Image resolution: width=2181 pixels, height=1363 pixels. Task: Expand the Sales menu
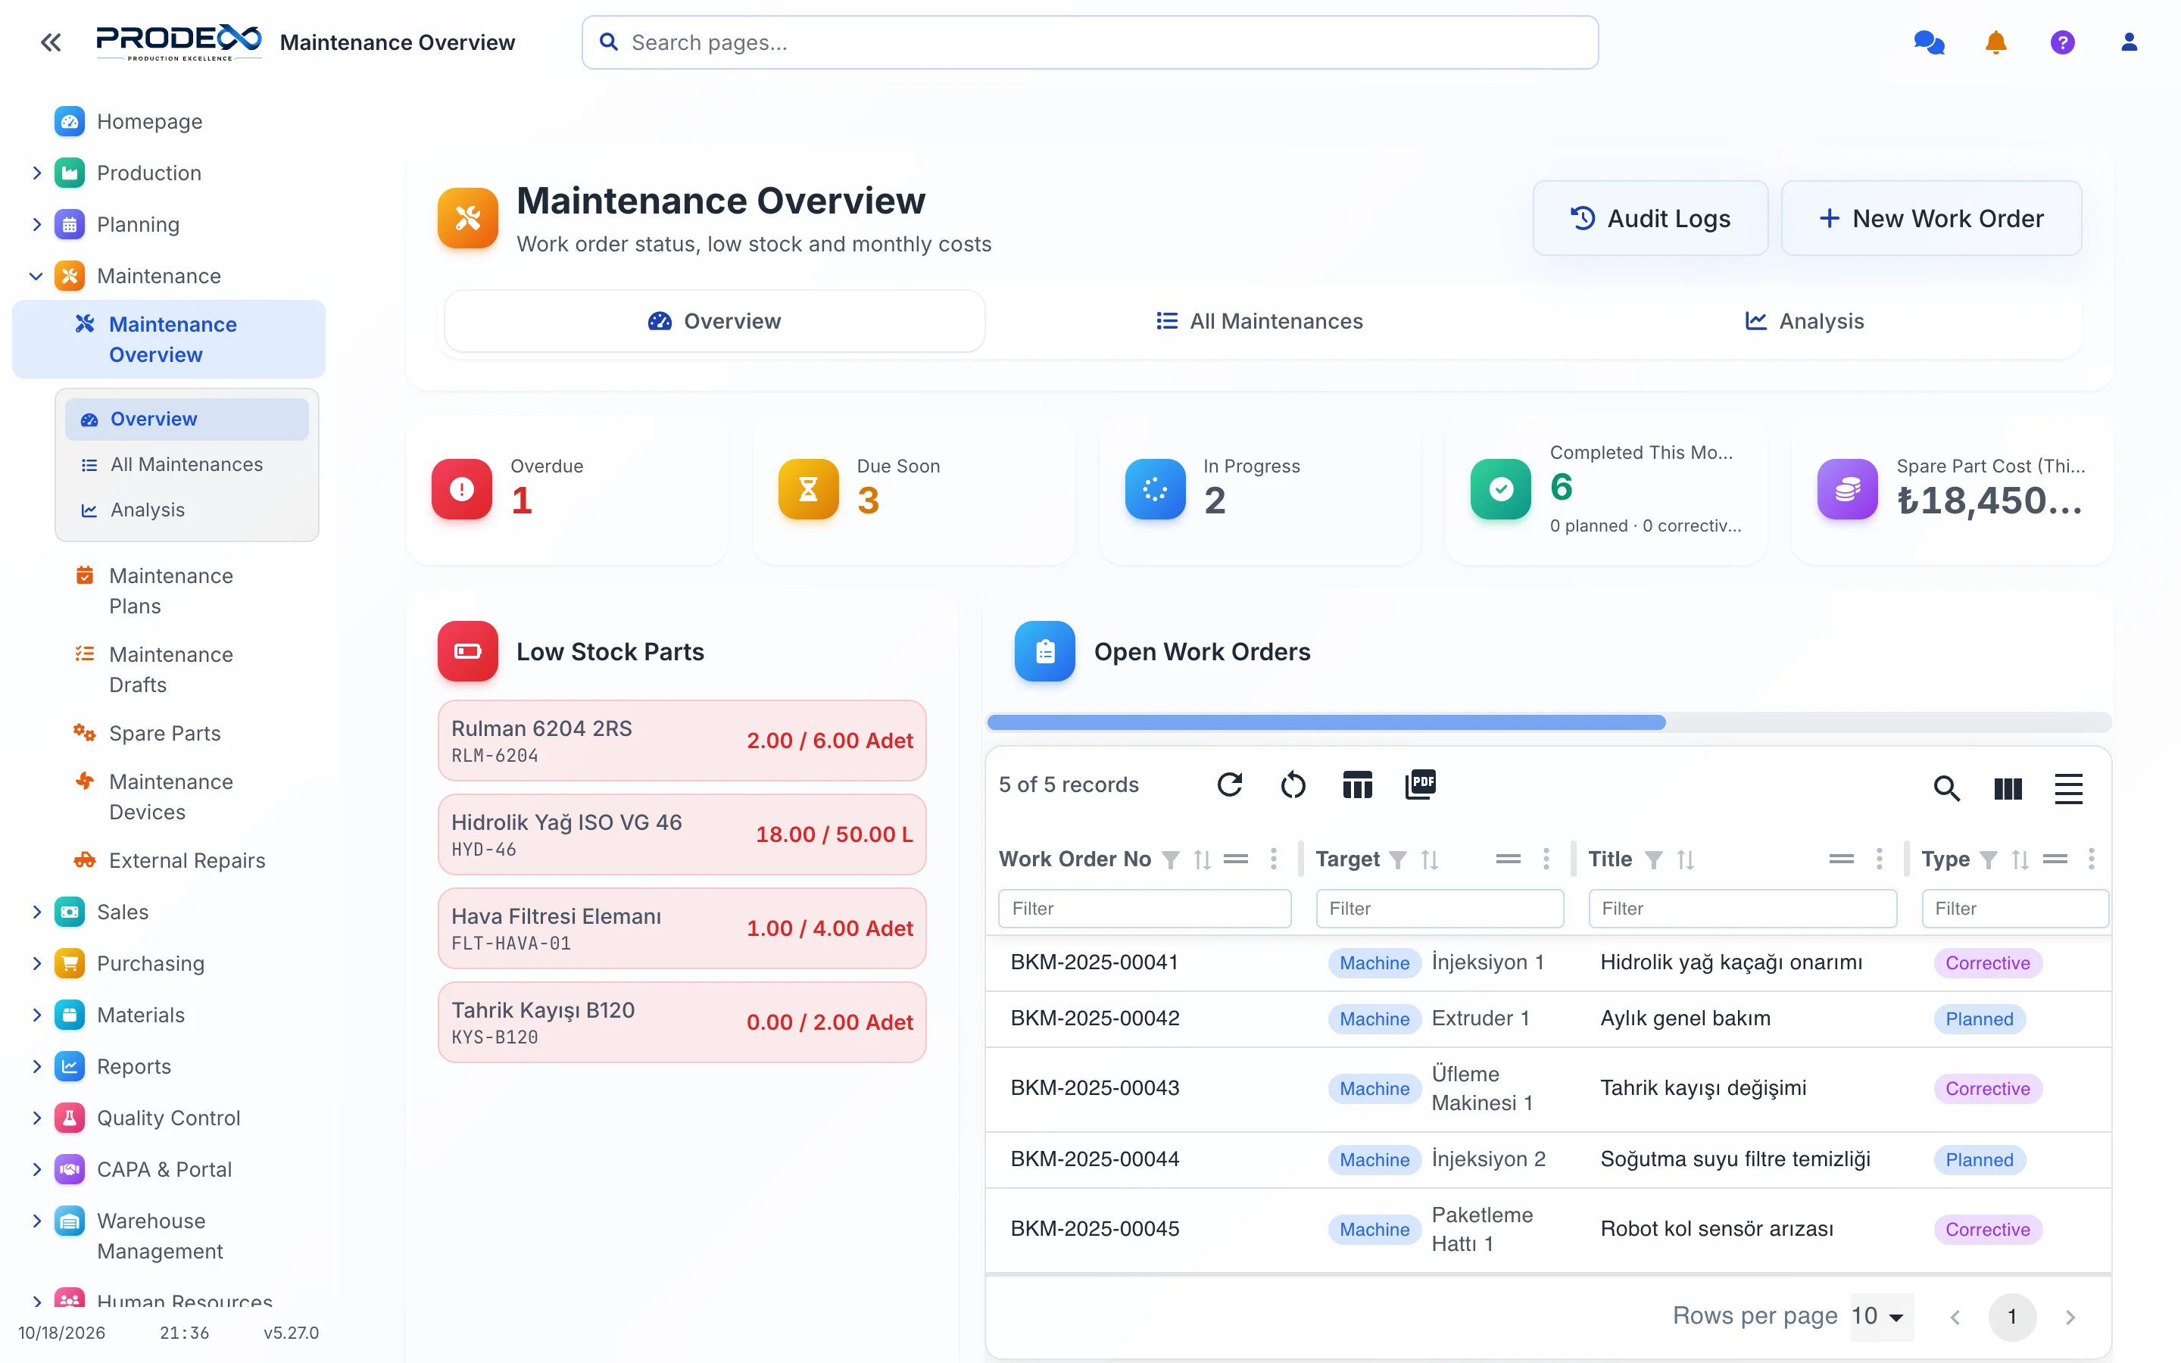tap(36, 912)
